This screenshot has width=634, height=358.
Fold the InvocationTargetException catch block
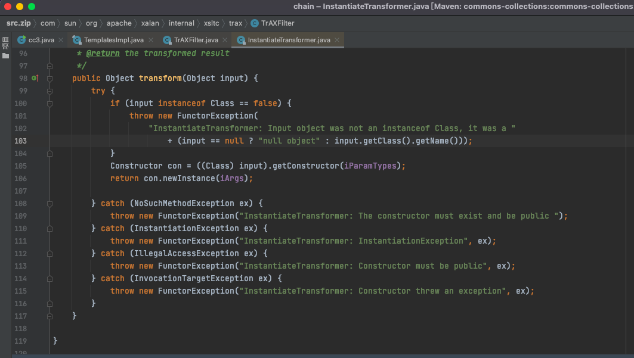(50, 279)
